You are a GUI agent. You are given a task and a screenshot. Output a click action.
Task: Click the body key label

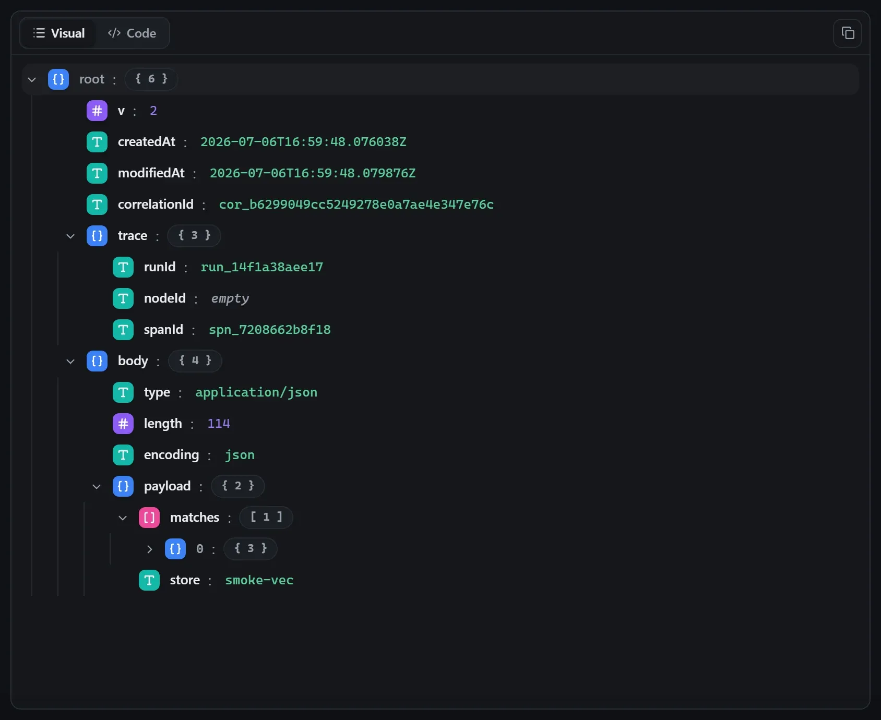133,361
